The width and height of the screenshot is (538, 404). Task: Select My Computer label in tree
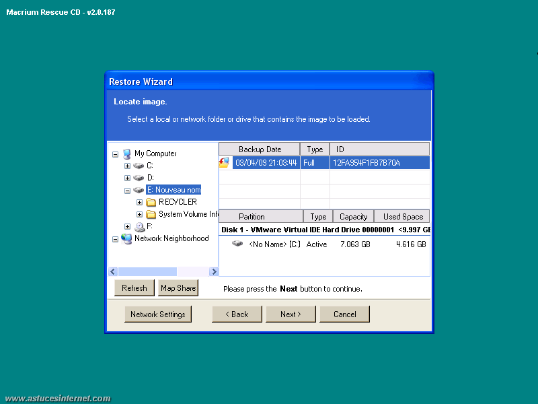pyautogui.click(x=155, y=154)
